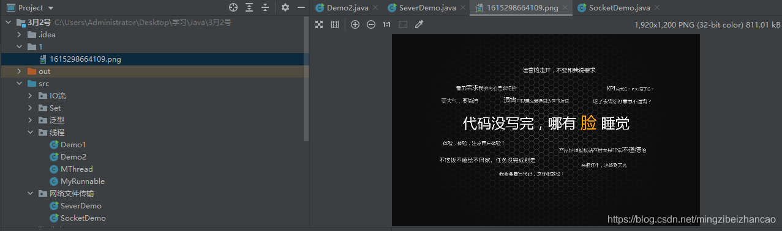Collapse the folder named 1
Image resolution: width=782 pixels, height=231 pixels.
click(19, 46)
